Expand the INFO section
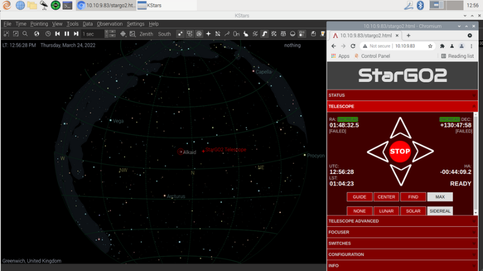 tap(402, 266)
